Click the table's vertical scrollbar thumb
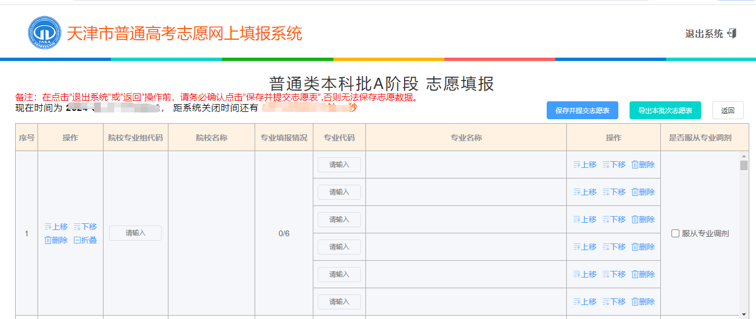 [744, 165]
